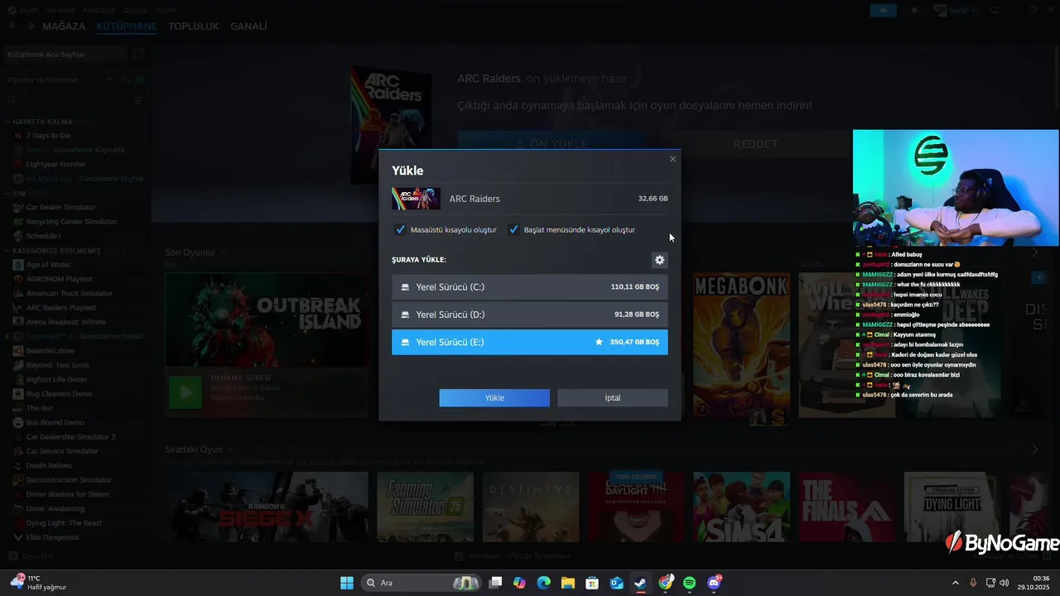Viewport: 1060px width, 596px height.
Task: Select 7 Days to Die in library list
Action: click(x=48, y=136)
